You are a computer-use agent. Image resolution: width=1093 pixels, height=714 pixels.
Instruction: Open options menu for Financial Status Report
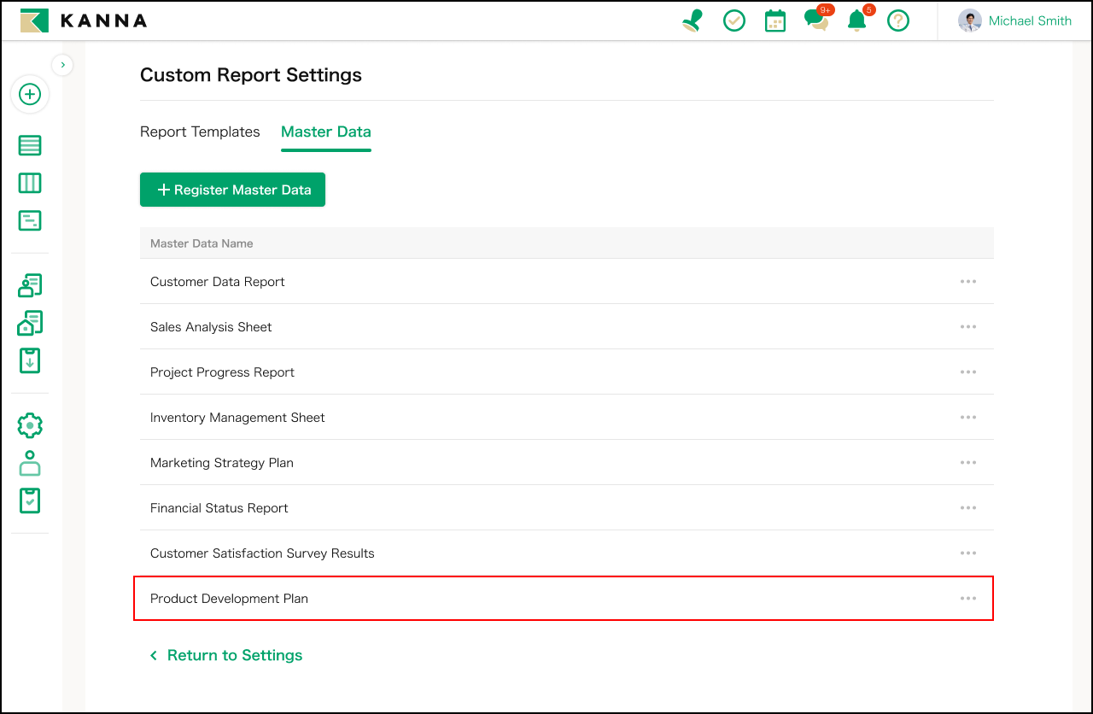967,508
